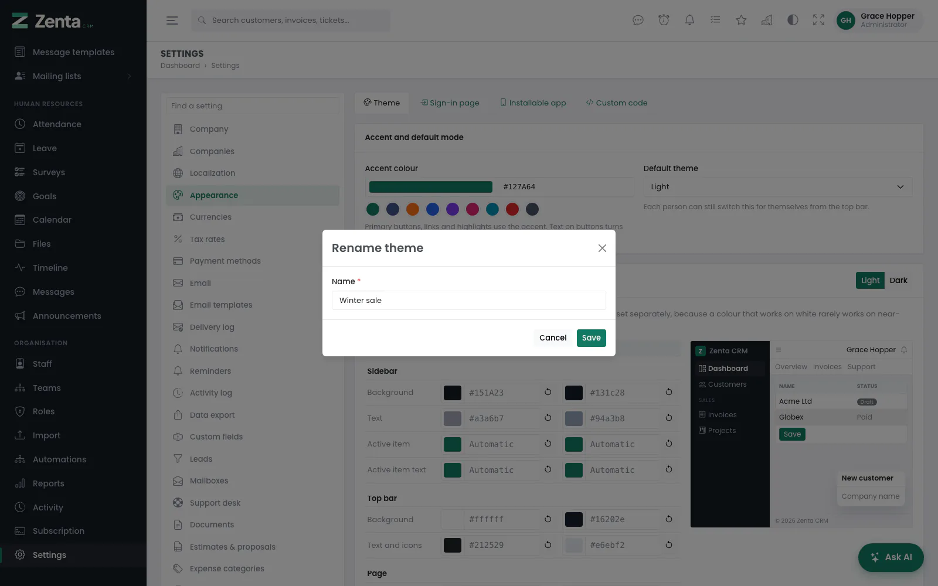Follow the Dashboard breadcrumb link
Image resolution: width=938 pixels, height=586 pixels.
click(180, 66)
